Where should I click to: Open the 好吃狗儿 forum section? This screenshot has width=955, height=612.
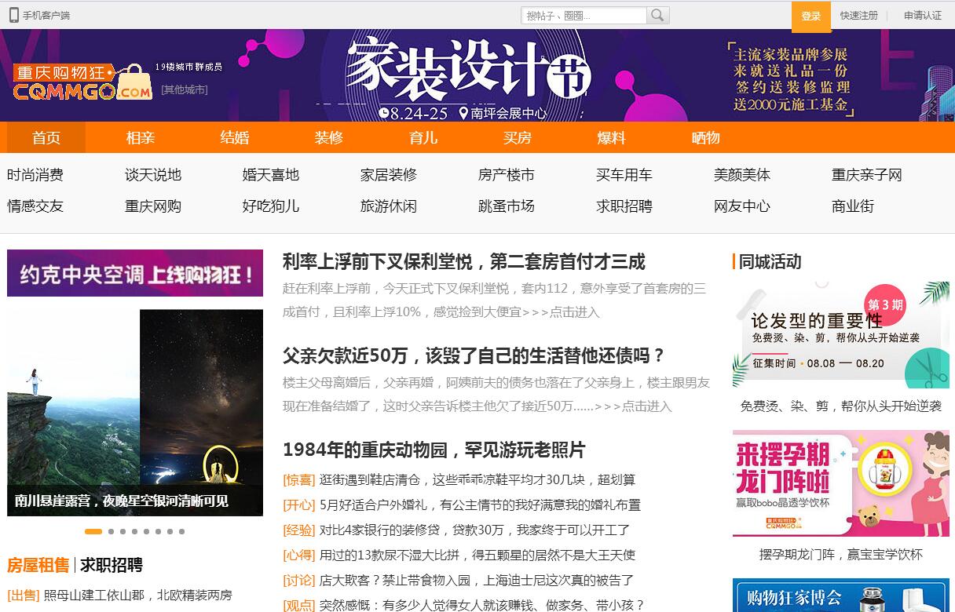[x=271, y=206]
